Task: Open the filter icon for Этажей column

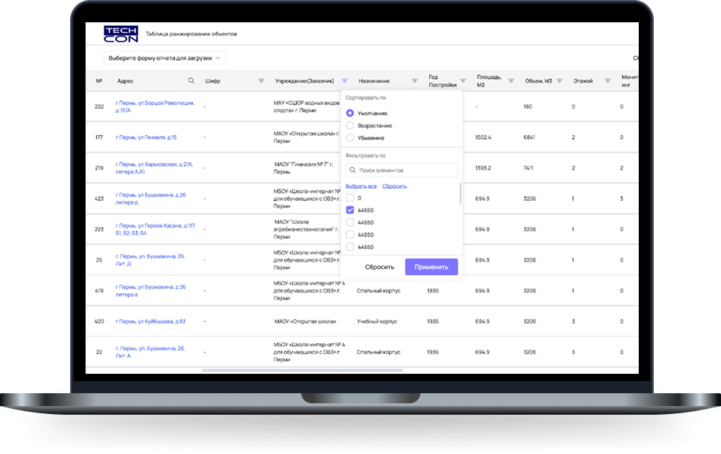Action: pyautogui.click(x=607, y=81)
